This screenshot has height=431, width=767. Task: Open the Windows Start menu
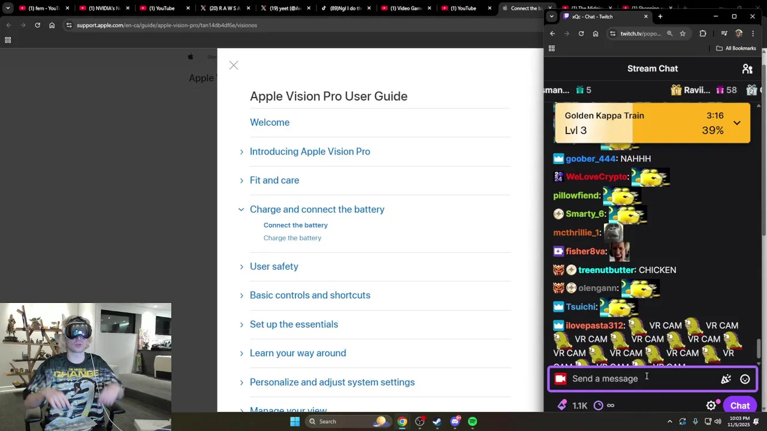pos(295,421)
